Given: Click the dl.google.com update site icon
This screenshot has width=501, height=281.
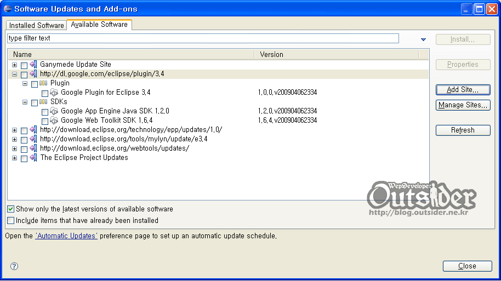Looking at the screenshot, I should pyautogui.click(x=33, y=74).
